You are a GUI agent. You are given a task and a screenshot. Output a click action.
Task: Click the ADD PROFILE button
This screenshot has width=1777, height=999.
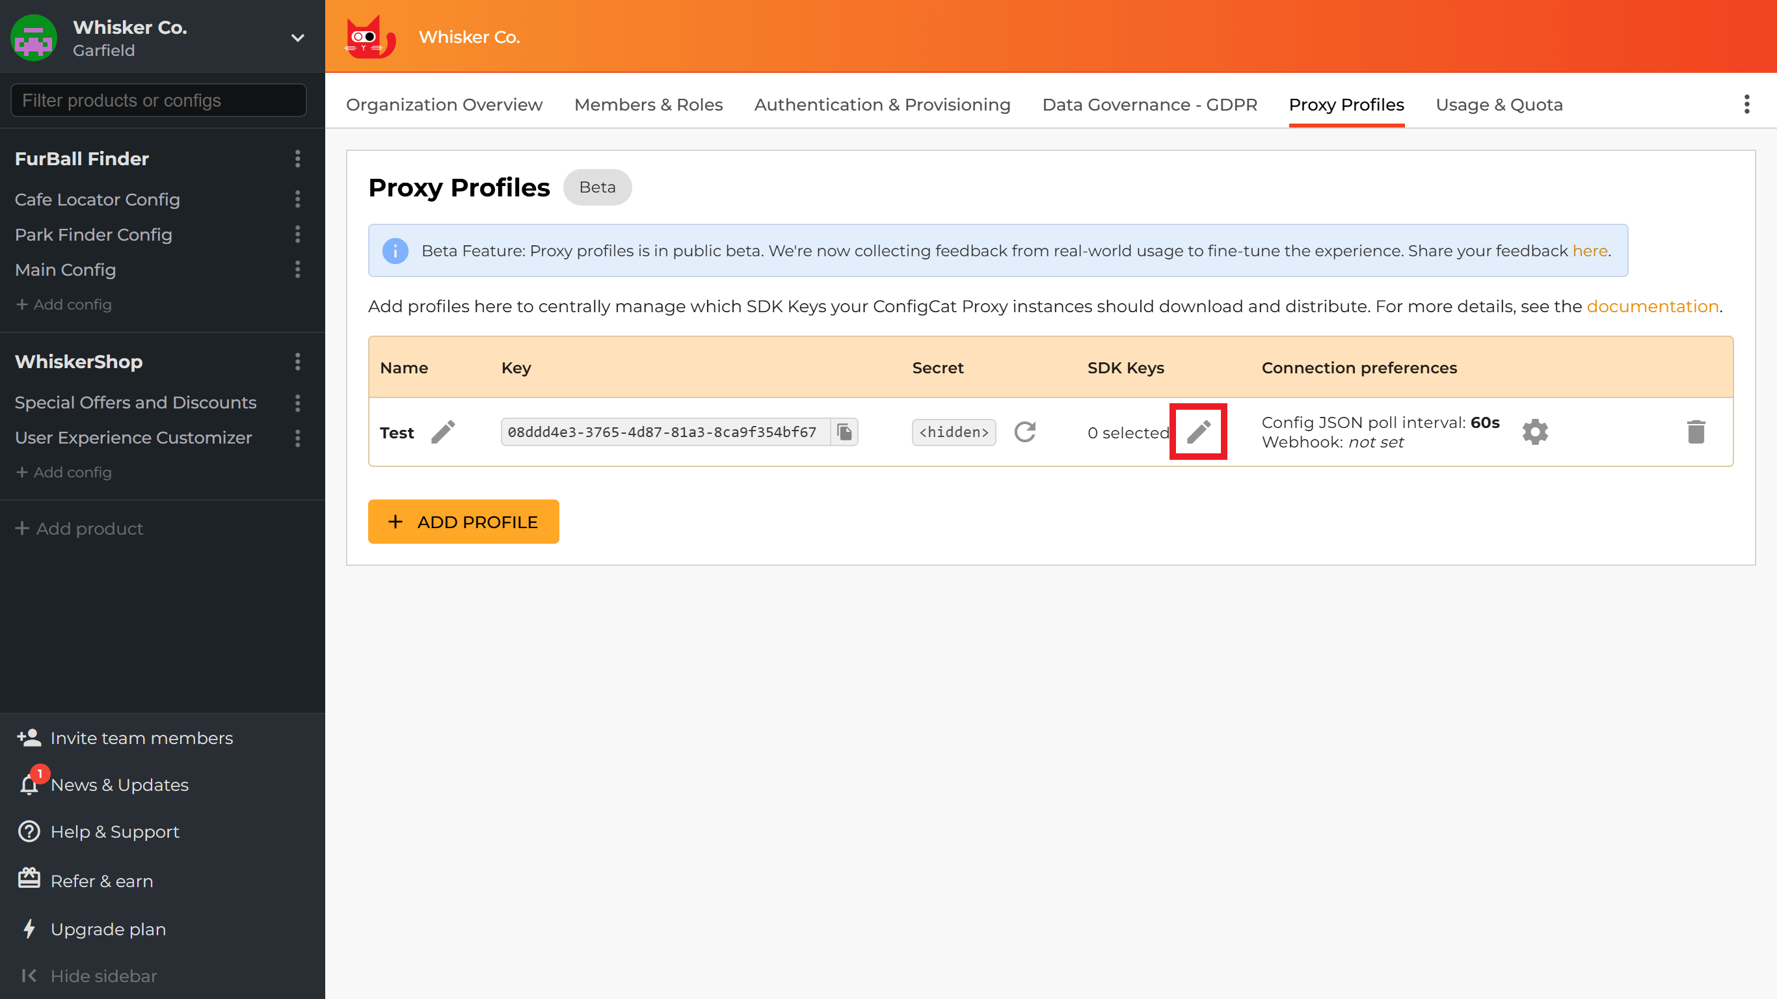point(463,522)
